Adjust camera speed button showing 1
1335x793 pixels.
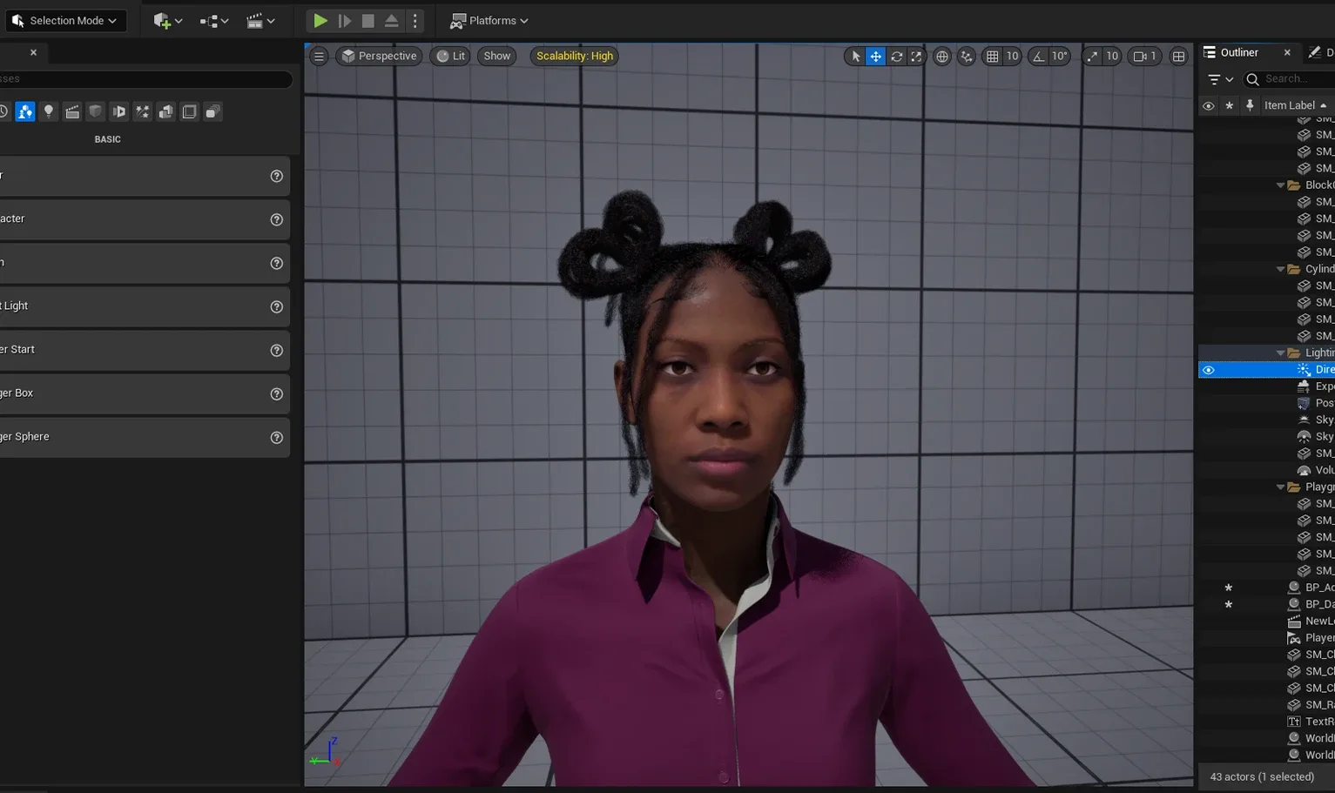(x=1144, y=56)
